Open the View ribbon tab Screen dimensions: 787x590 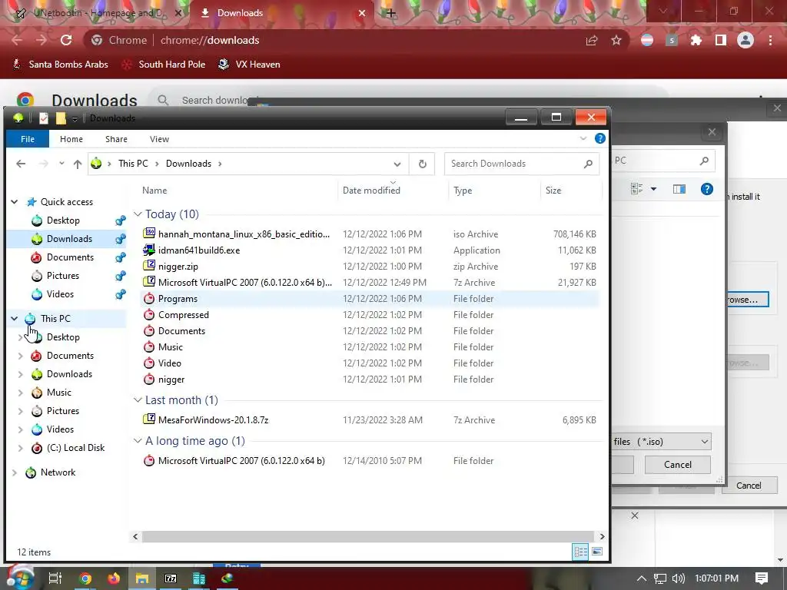159,139
